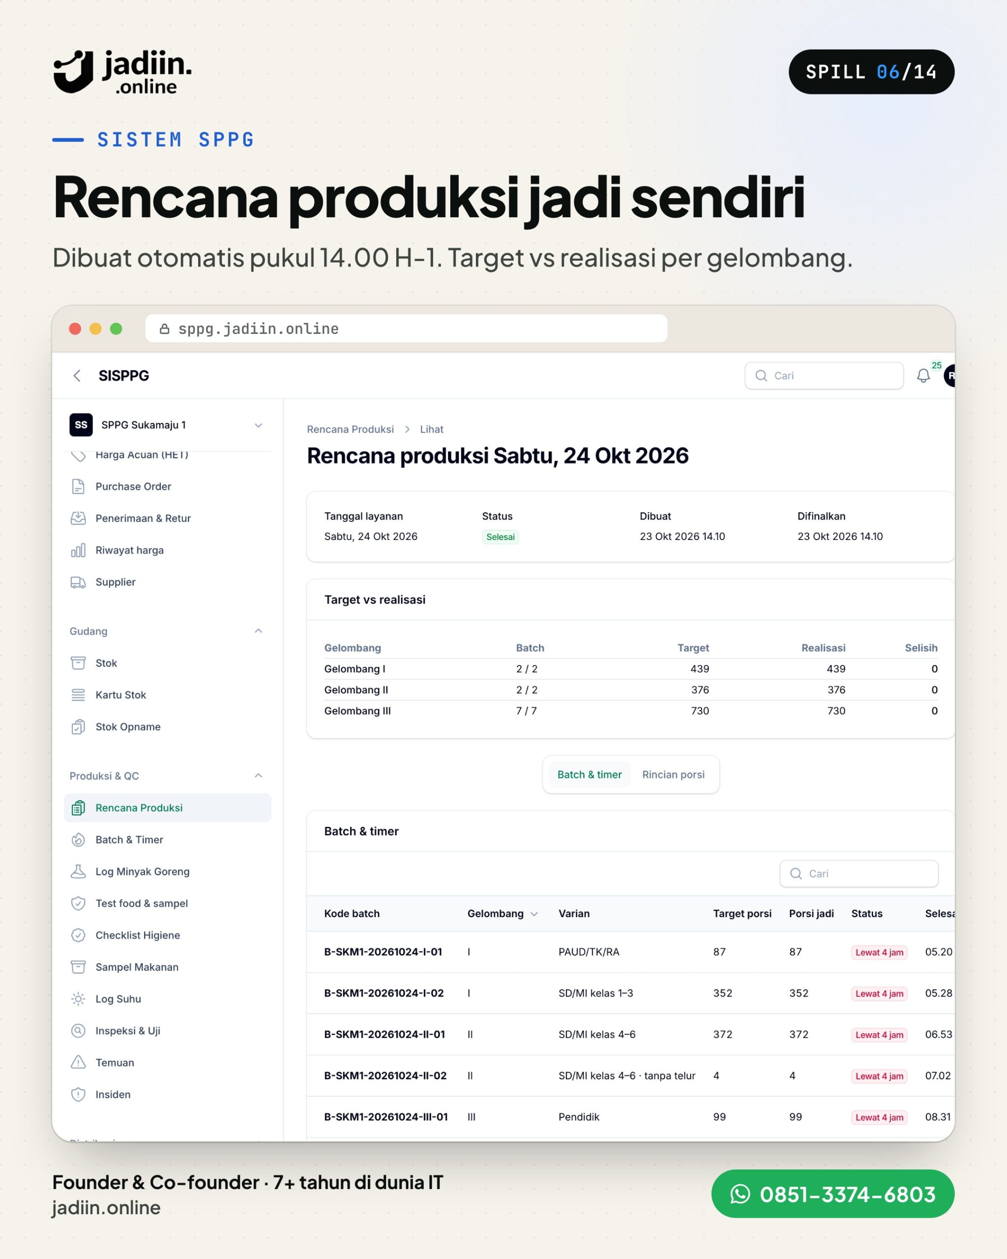Open Temuan in sidebar

pyautogui.click(x=168, y=1062)
